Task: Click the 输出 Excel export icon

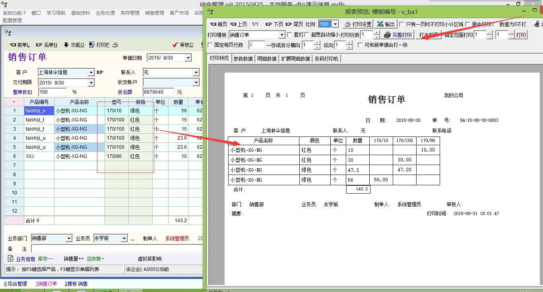Action: click(380, 24)
